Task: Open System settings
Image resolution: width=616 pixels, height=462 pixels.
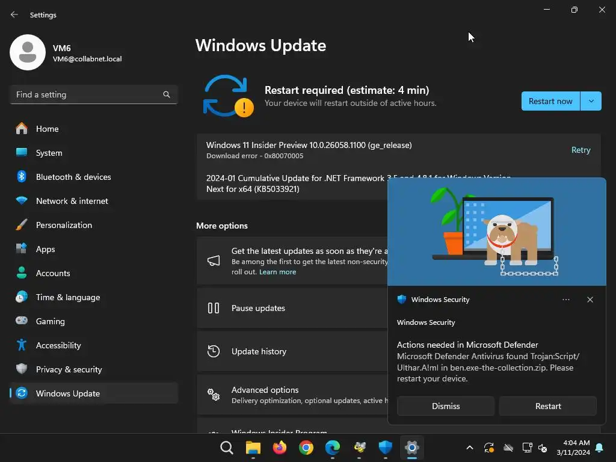Action: [93, 153]
